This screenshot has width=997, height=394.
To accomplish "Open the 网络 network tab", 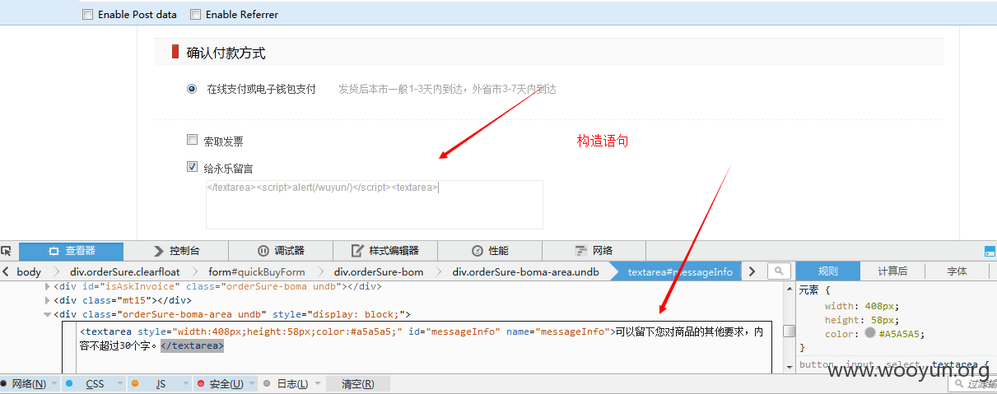I will (594, 251).
